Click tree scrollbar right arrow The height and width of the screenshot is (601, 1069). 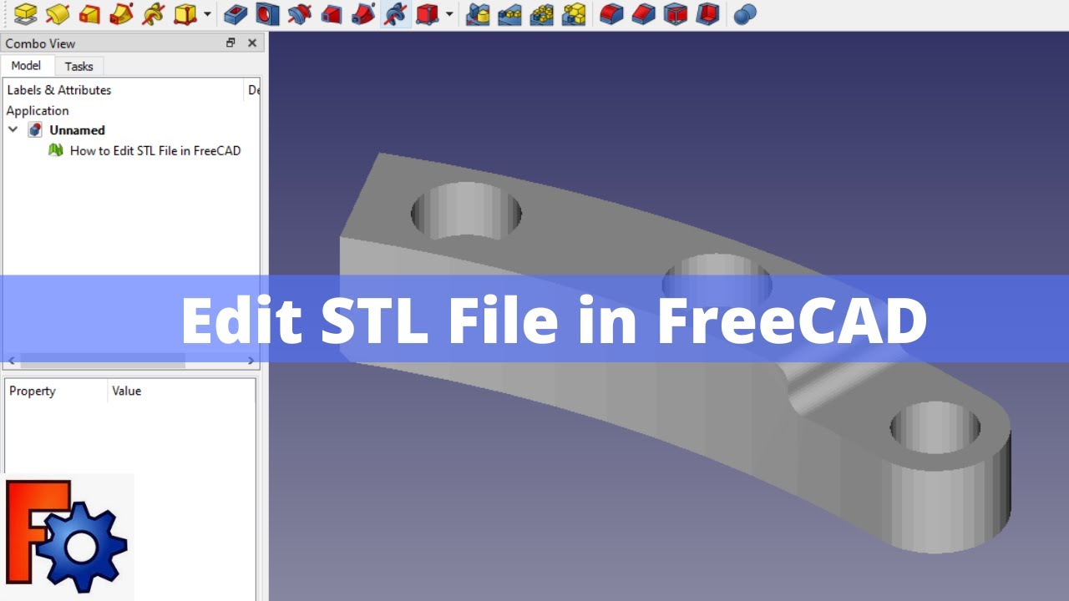click(x=251, y=361)
